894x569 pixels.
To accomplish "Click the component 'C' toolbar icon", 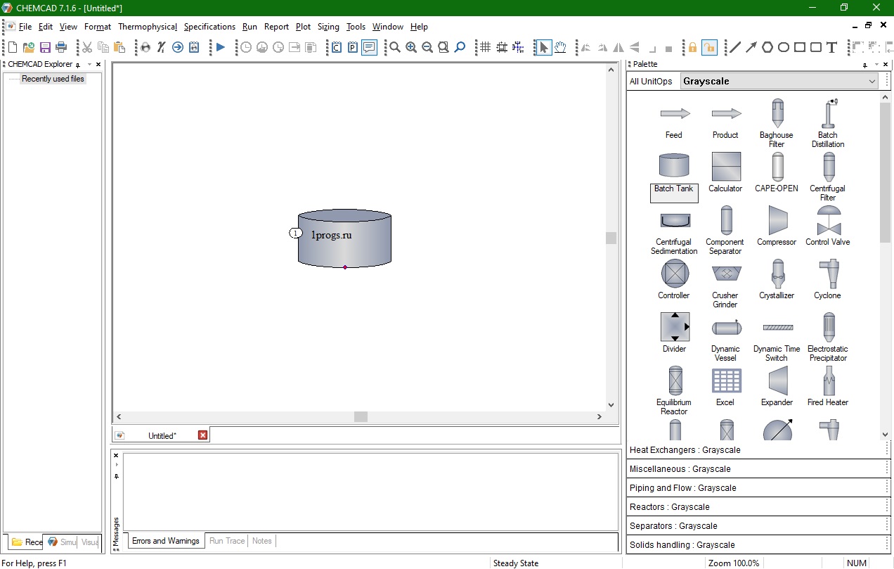I will click(336, 47).
